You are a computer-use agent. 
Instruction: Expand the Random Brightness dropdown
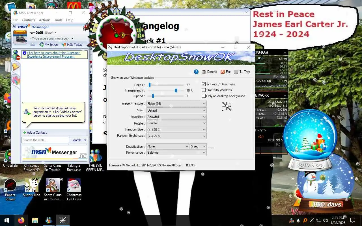point(176,136)
